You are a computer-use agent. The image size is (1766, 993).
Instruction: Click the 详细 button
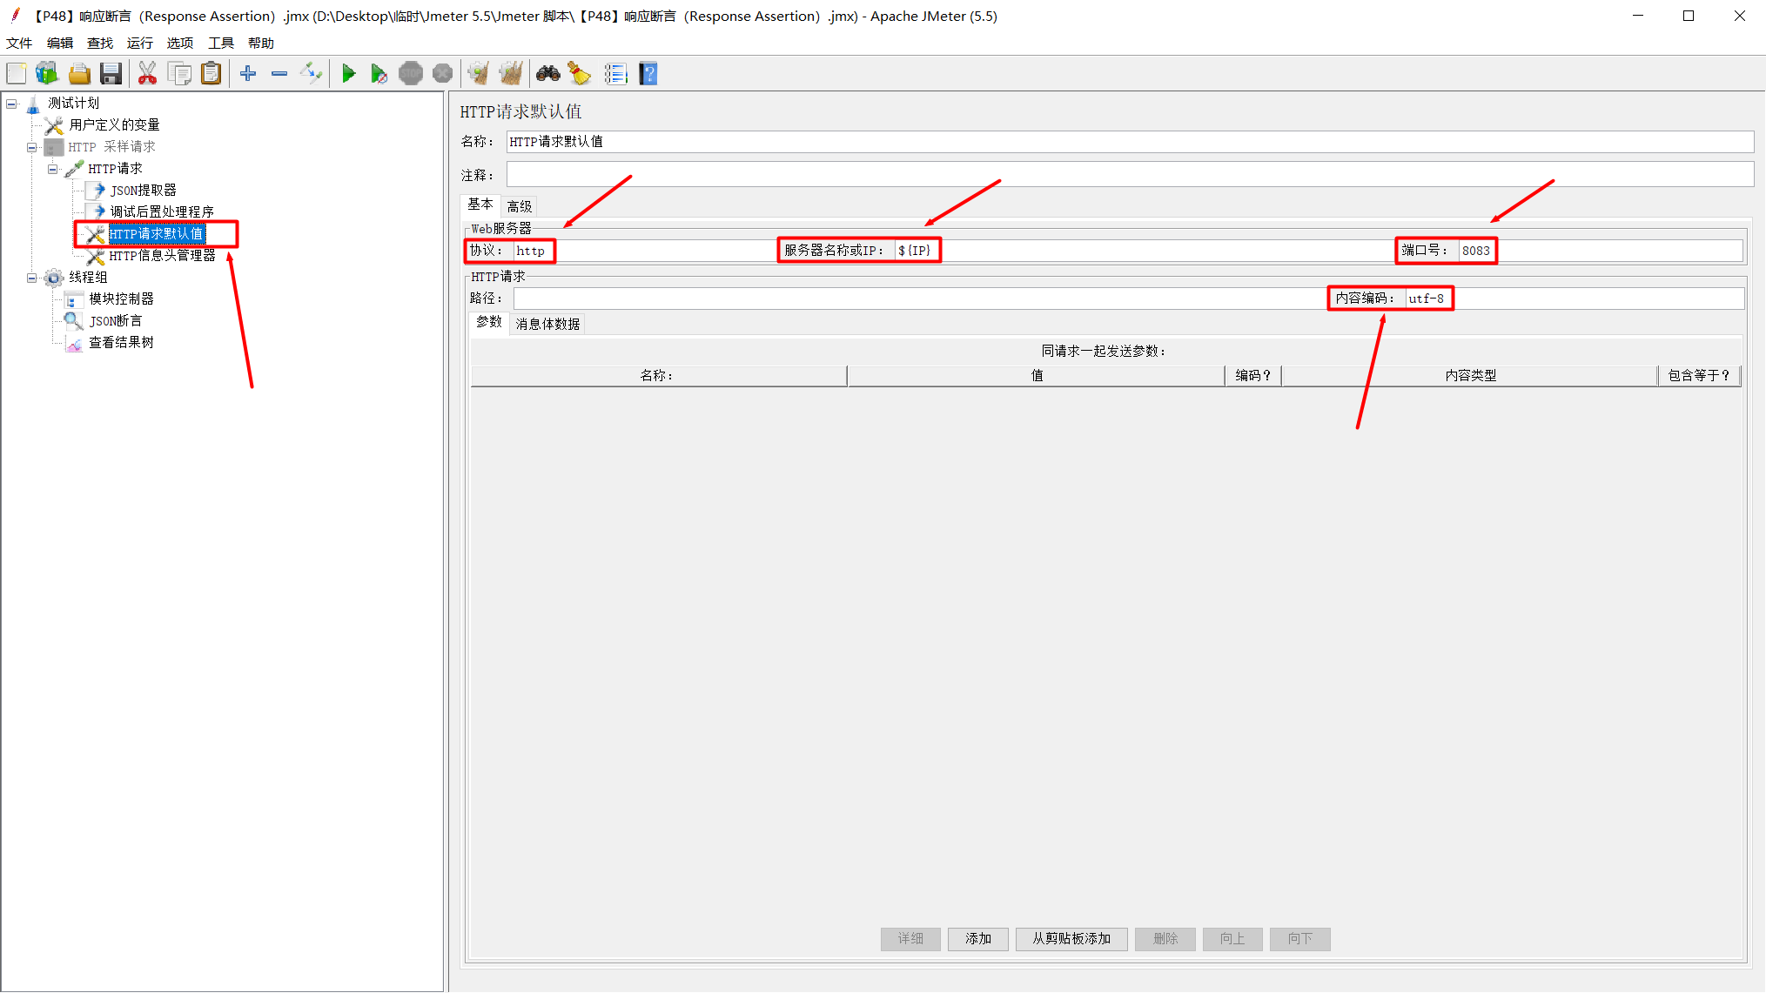tap(910, 939)
